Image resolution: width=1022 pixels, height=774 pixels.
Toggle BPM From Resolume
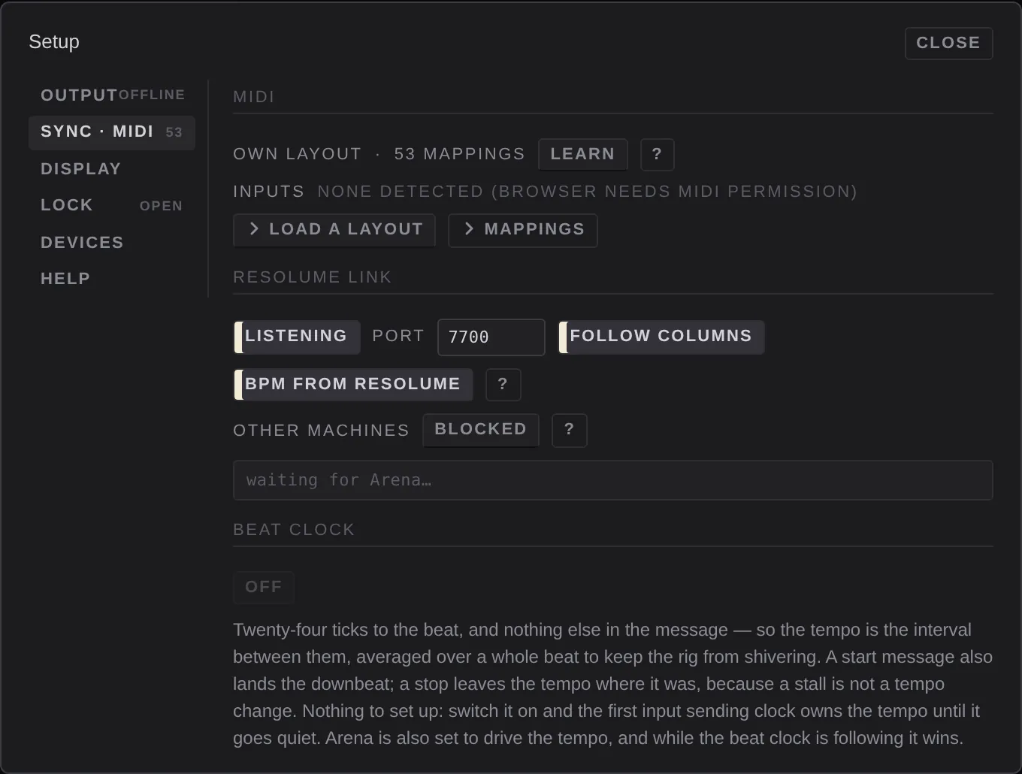click(353, 385)
